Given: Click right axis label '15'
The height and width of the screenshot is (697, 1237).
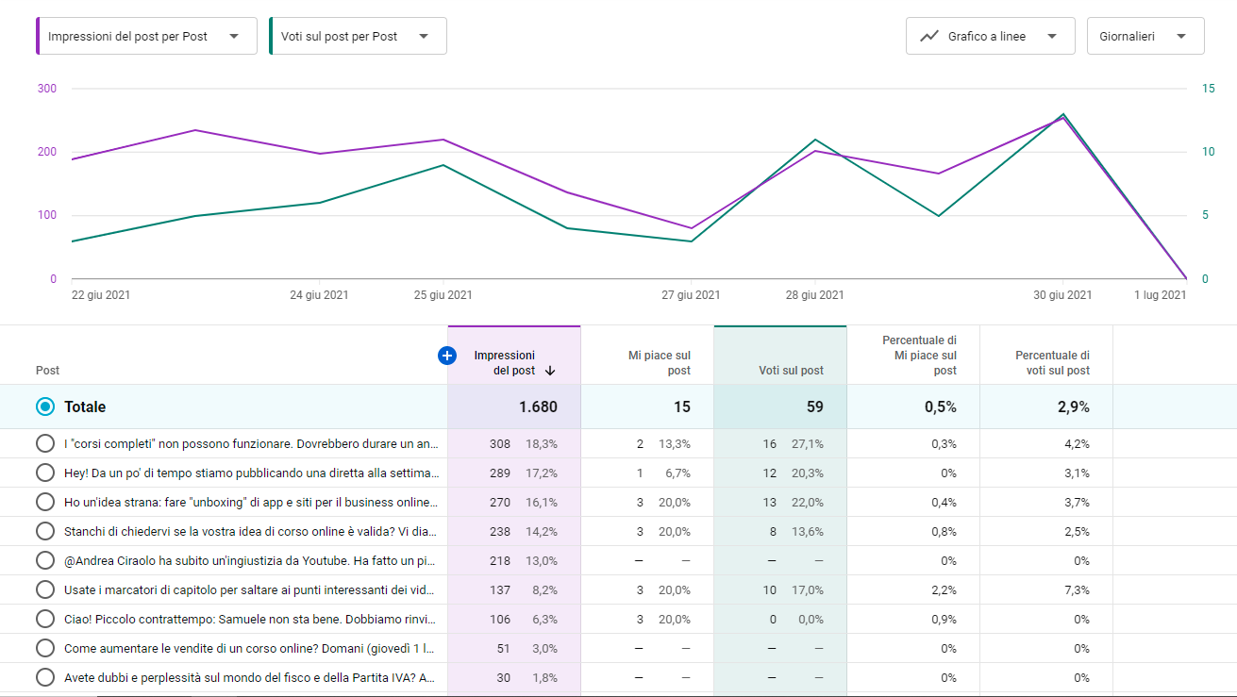Looking at the screenshot, I should (x=1209, y=89).
